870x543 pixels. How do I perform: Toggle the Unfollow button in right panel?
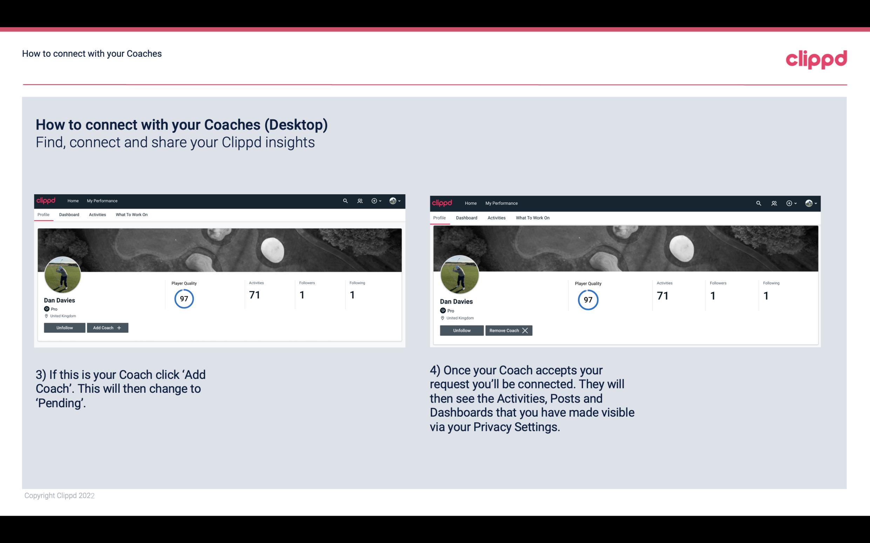pyautogui.click(x=462, y=330)
